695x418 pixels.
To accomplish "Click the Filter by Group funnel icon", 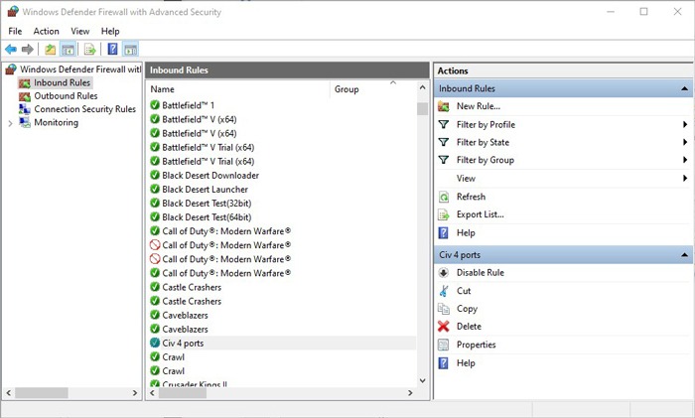I will click(443, 160).
